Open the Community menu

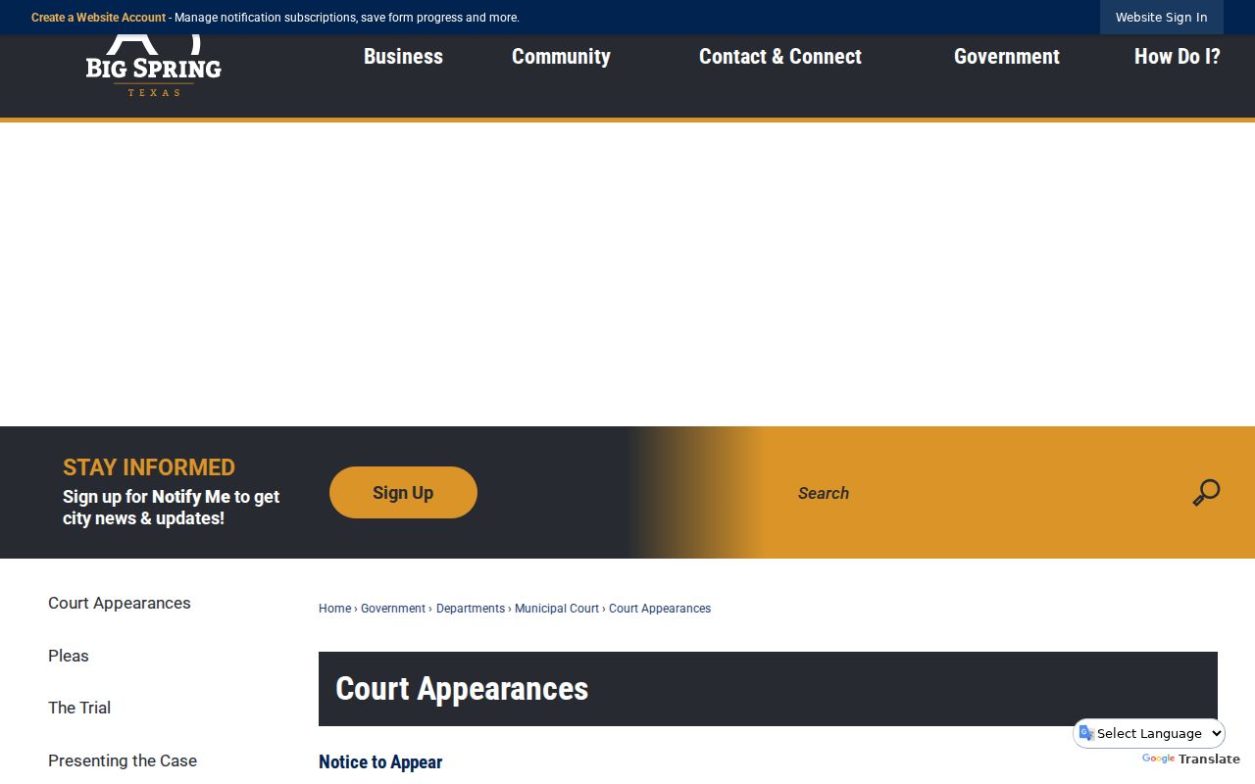point(561,57)
